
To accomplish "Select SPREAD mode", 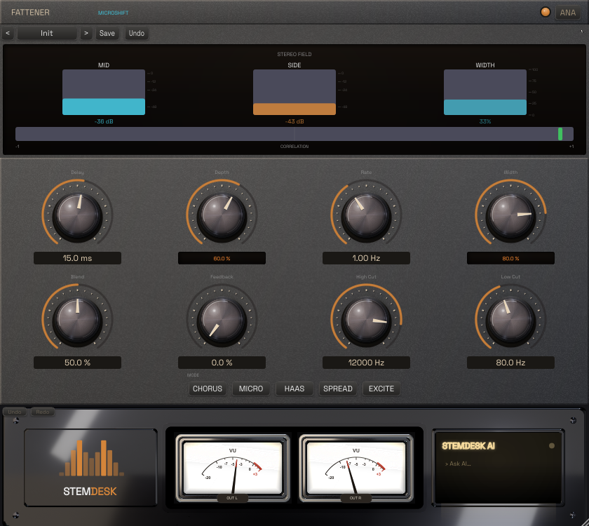I will point(338,389).
